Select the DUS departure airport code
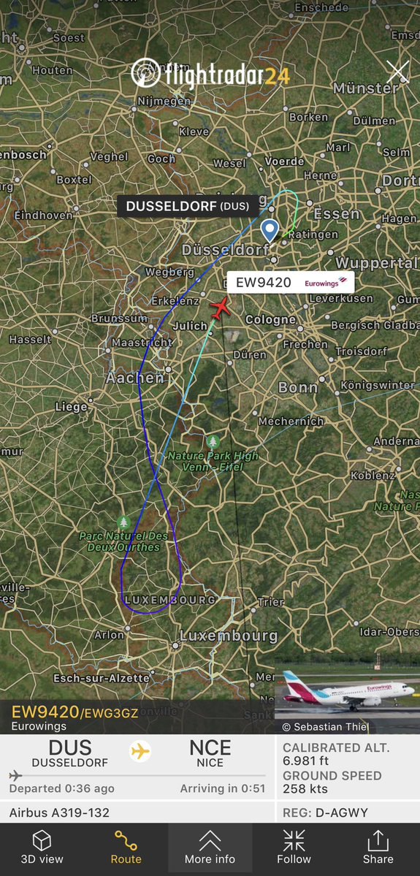420x876 pixels. (x=70, y=747)
